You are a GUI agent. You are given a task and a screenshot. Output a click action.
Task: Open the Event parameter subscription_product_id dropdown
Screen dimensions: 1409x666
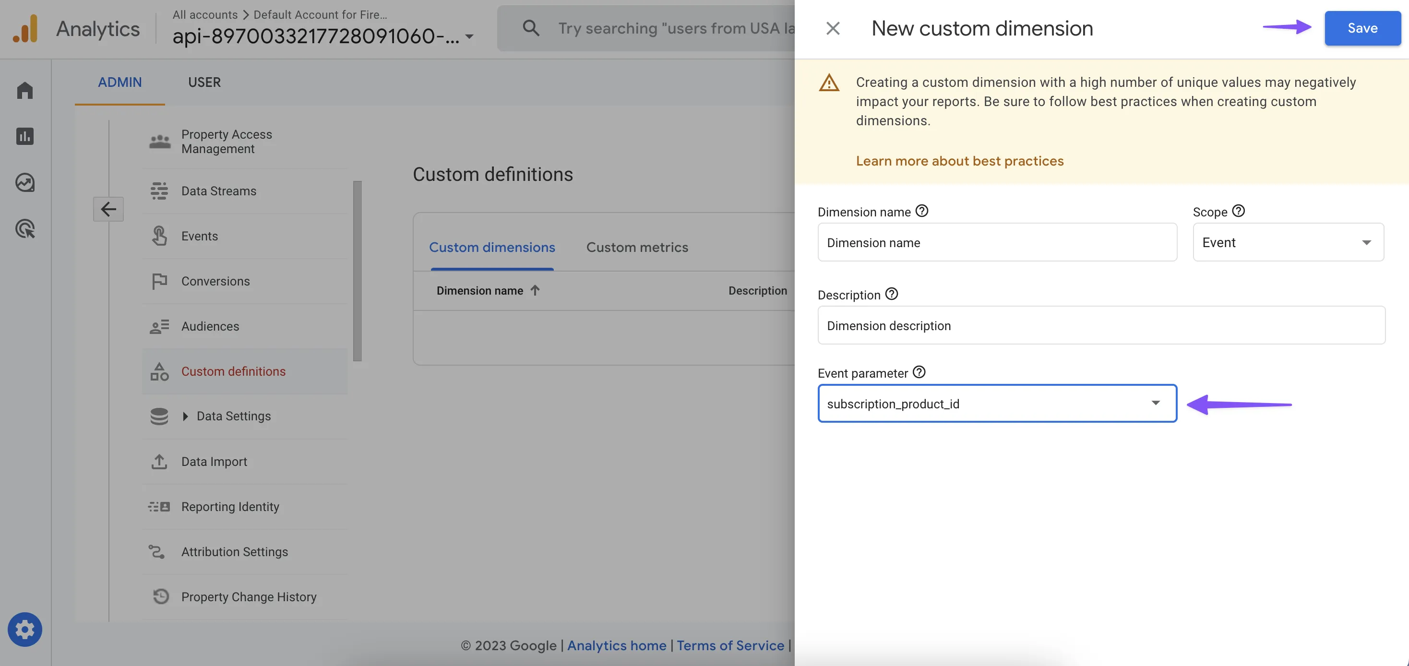[997, 404]
